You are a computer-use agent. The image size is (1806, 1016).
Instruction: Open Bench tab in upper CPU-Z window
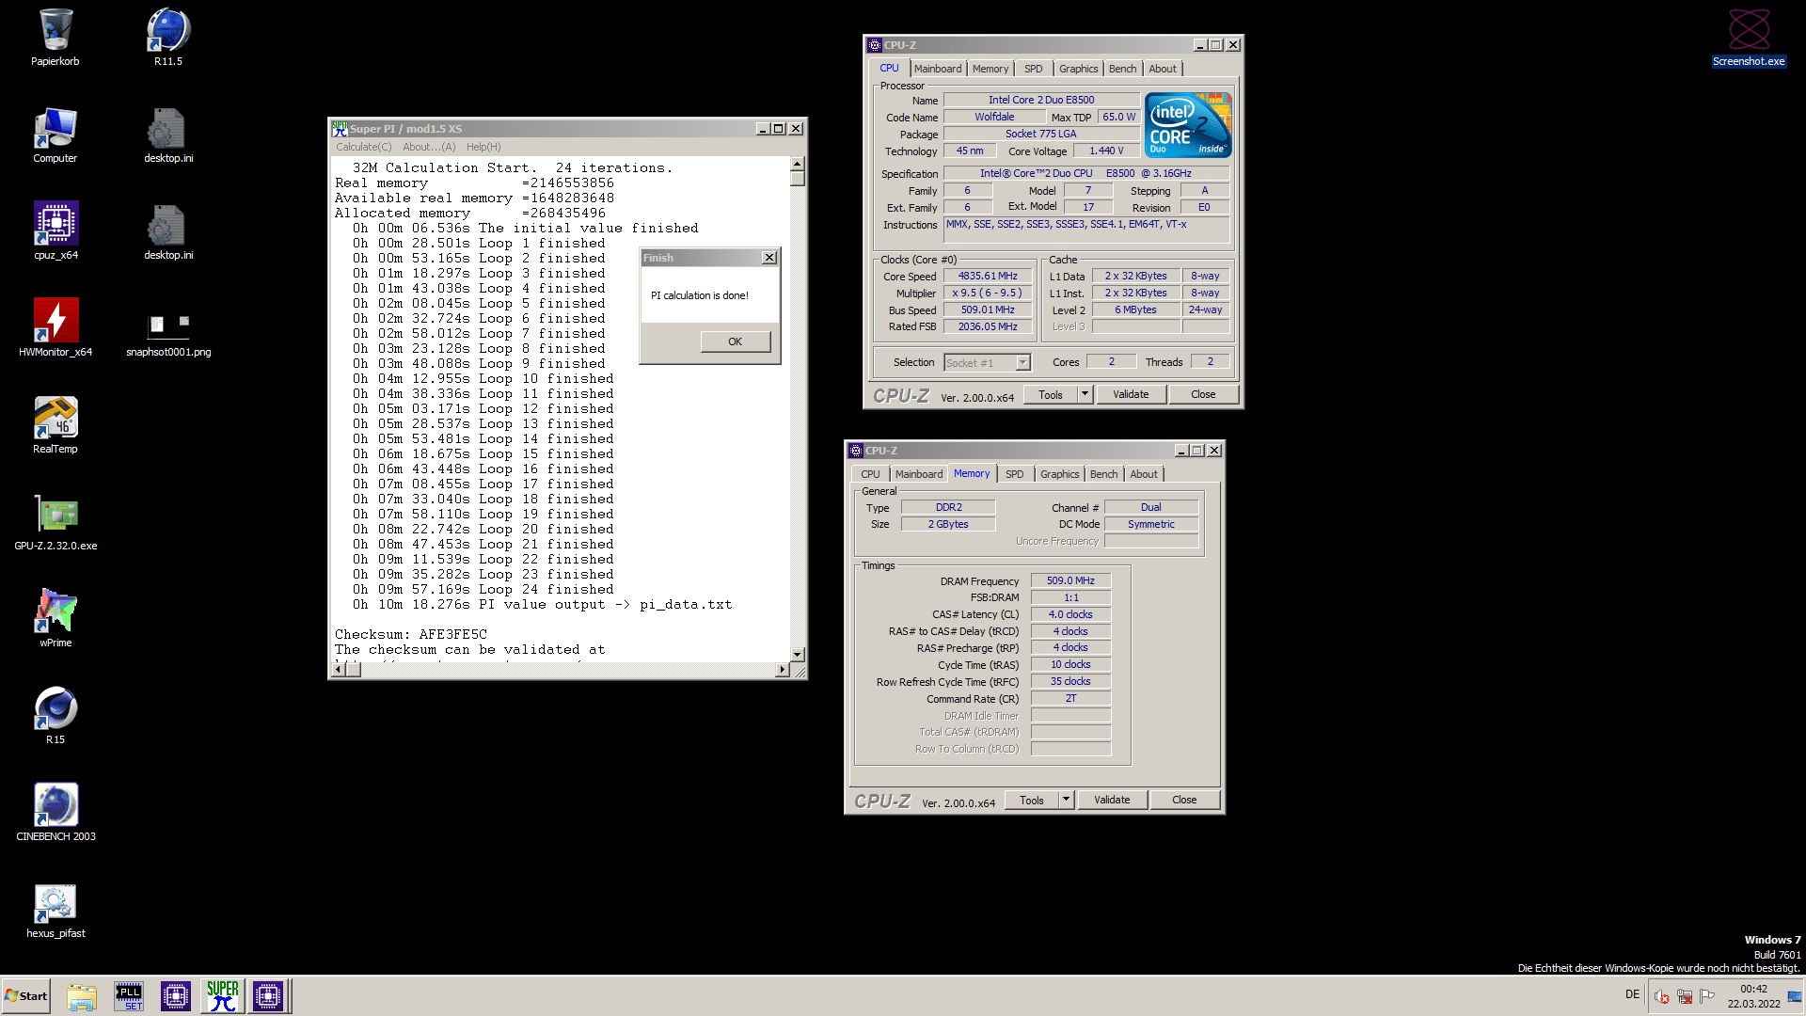point(1123,69)
